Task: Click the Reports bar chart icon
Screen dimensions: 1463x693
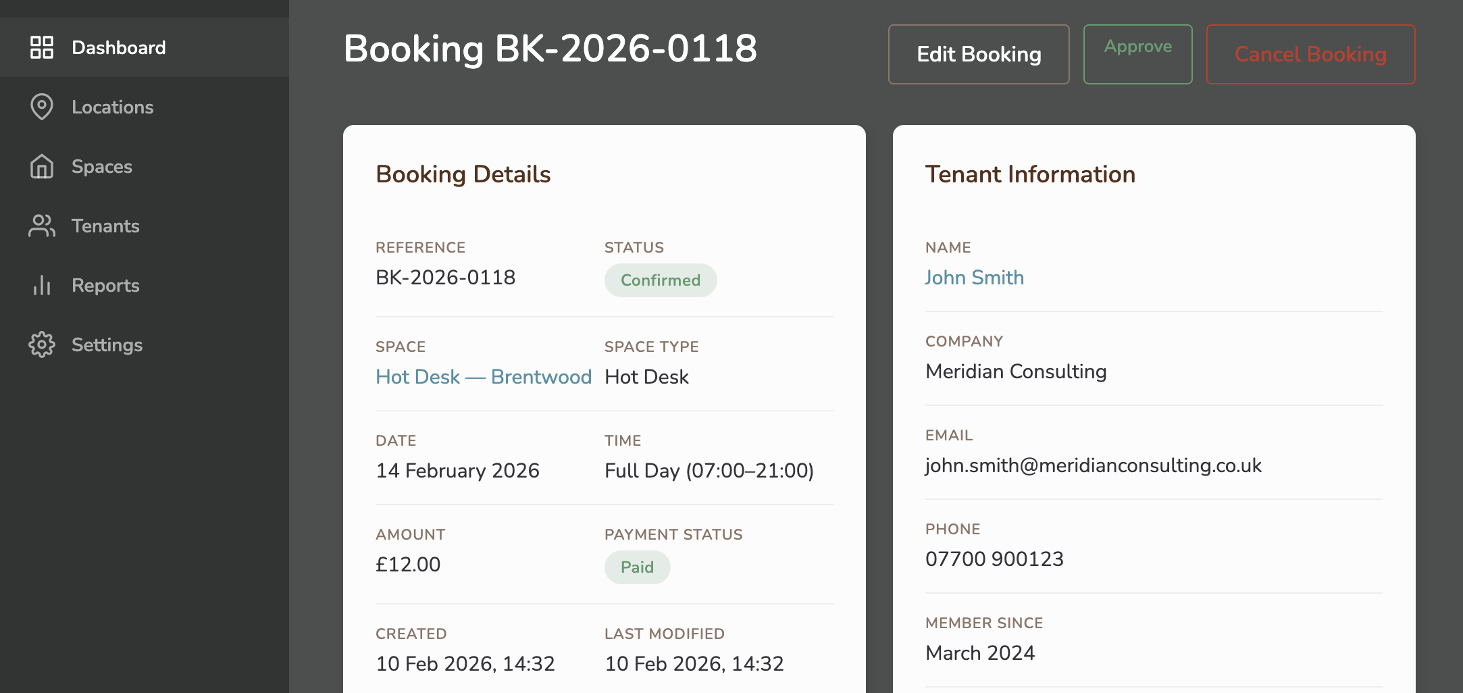Action: [42, 285]
